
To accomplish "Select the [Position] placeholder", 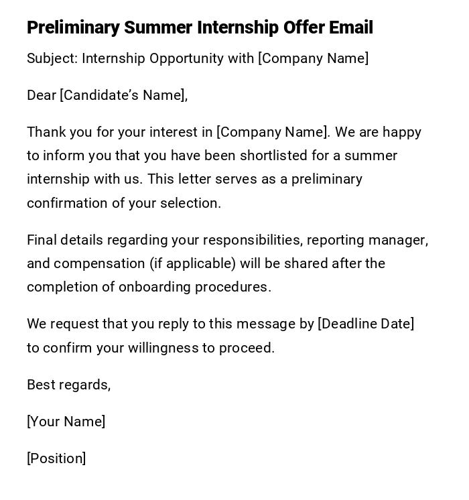I will 56,458.
